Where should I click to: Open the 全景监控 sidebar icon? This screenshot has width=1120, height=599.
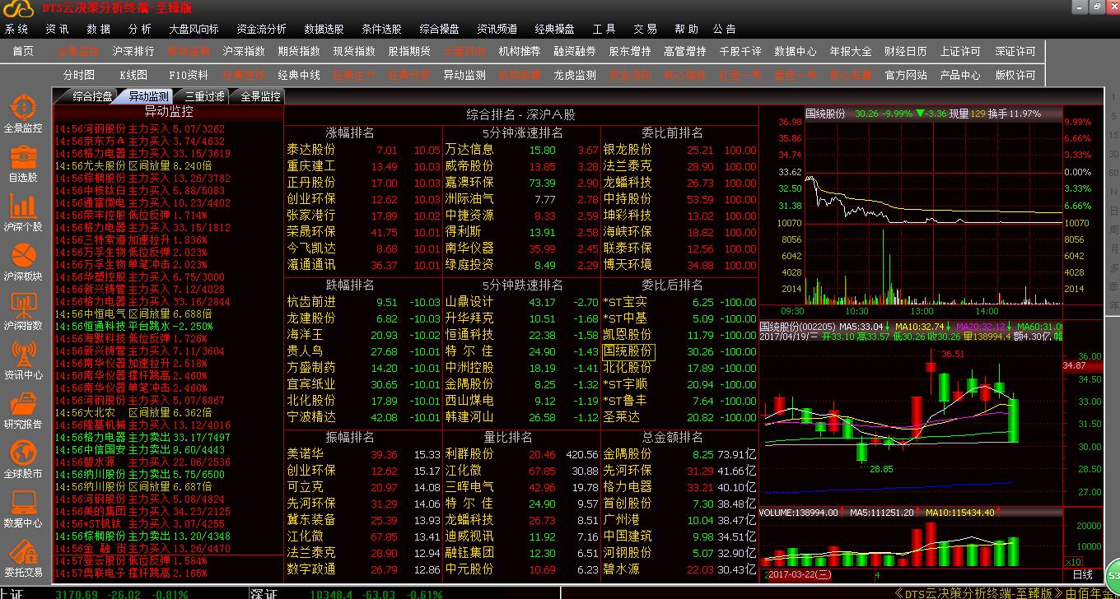[x=23, y=114]
